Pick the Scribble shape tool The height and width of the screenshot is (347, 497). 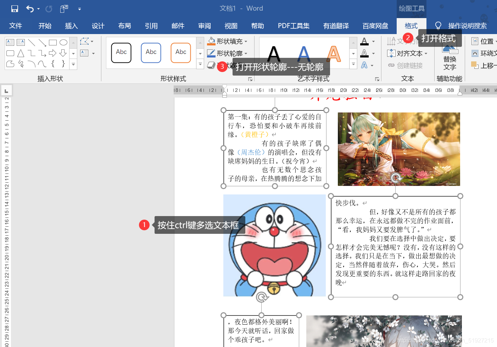coord(21,64)
